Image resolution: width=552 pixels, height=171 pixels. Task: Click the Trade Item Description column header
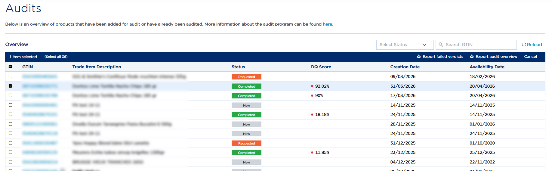97,67
